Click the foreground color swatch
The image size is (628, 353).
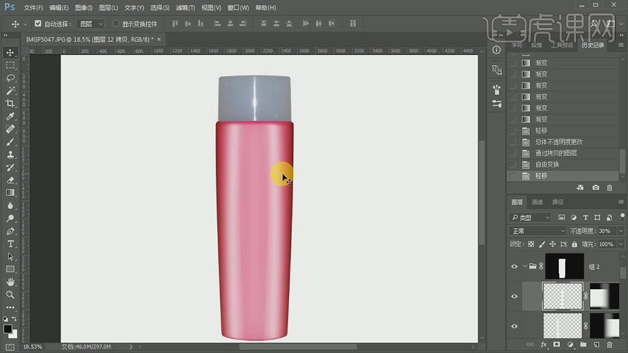tap(8, 330)
